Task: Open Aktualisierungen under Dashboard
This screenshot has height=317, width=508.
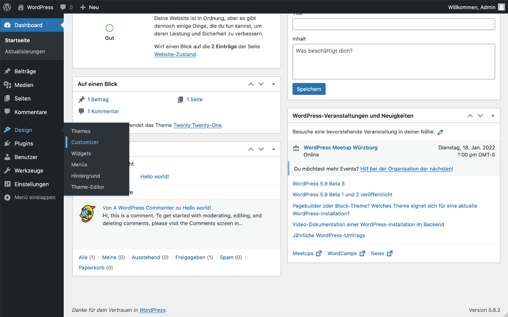Action: click(25, 52)
